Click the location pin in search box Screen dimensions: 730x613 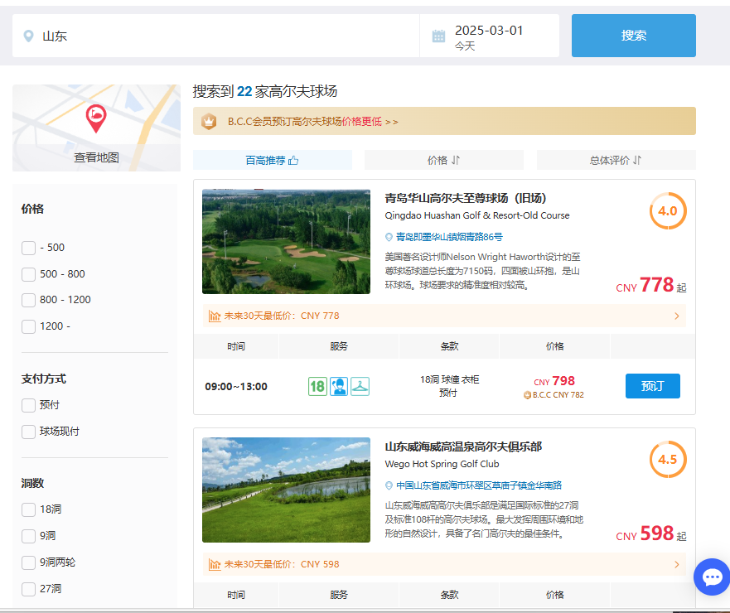click(29, 36)
